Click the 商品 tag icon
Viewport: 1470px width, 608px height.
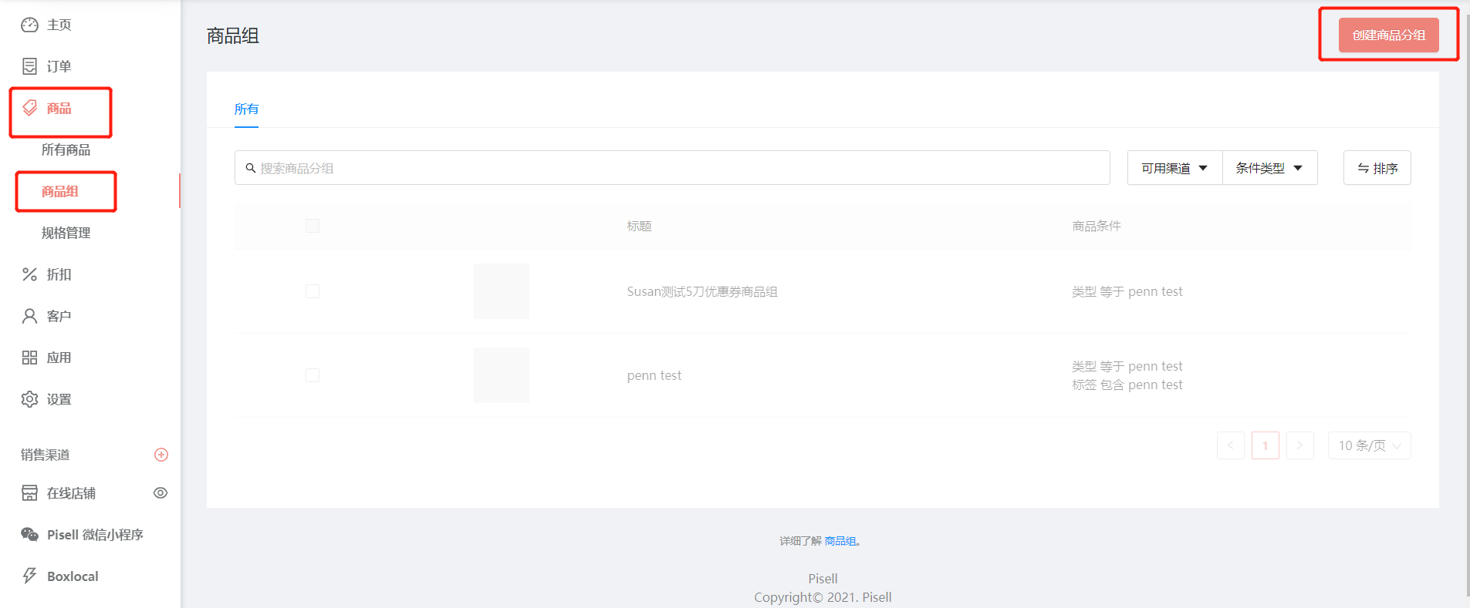tap(29, 108)
